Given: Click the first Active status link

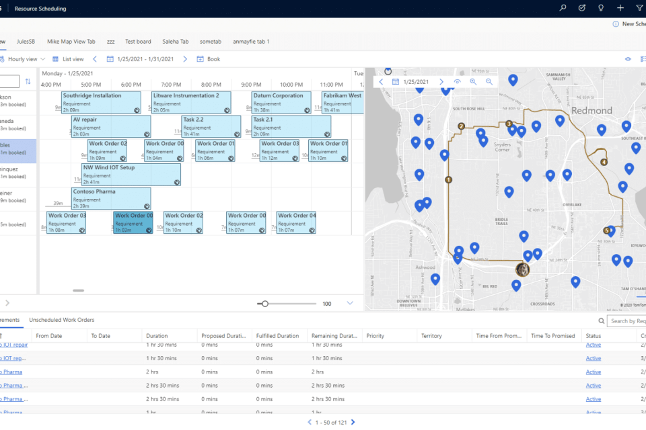Looking at the screenshot, I should point(593,345).
